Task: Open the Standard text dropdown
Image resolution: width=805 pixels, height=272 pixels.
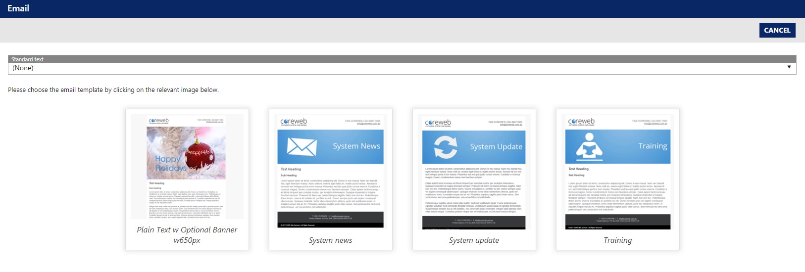Action: click(x=401, y=68)
